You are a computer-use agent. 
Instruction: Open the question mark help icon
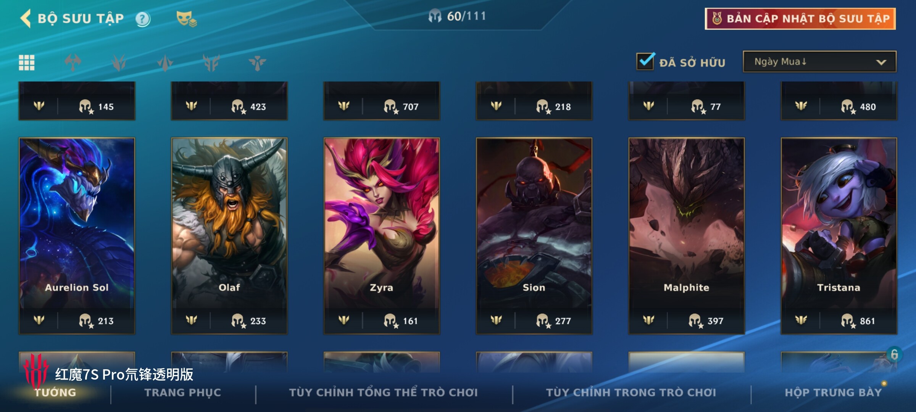click(x=143, y=19)
